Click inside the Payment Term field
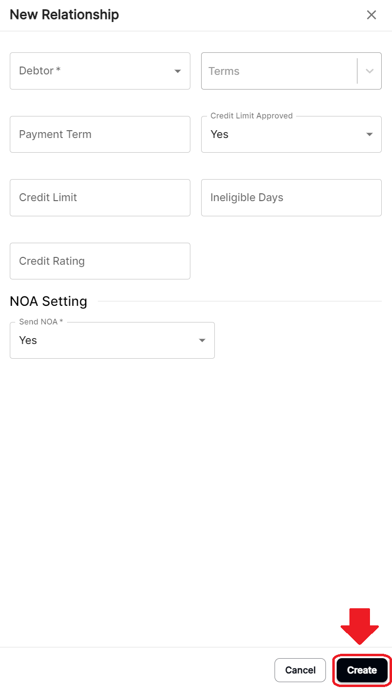This screenshot has width=392, height=689. 100,134
